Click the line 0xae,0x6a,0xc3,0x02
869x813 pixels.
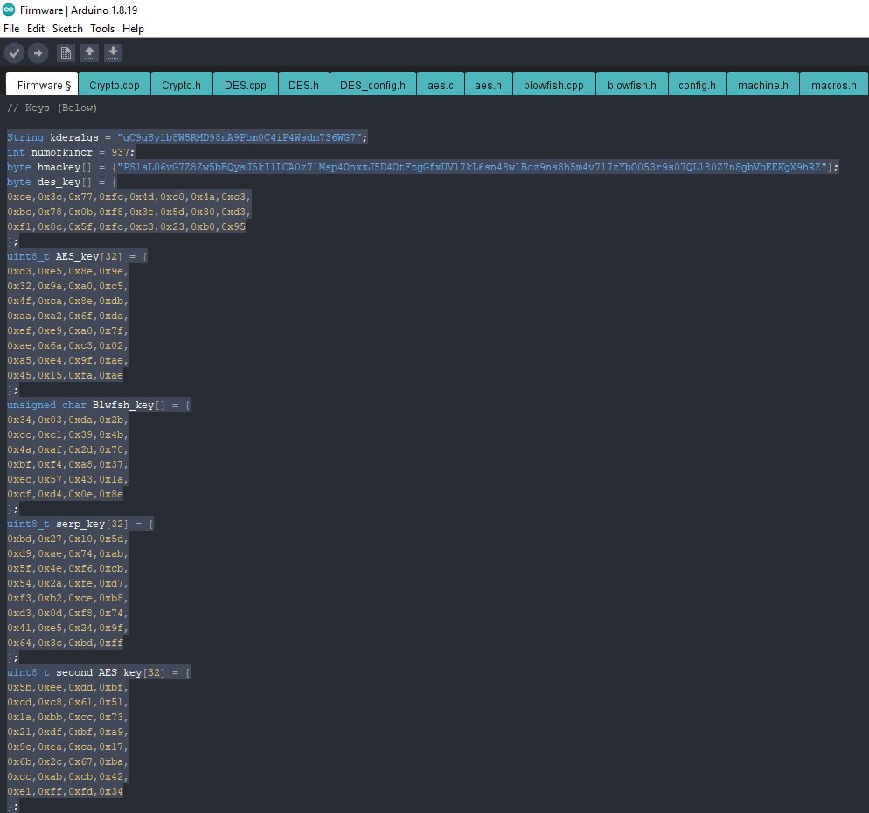tap(67, 345)
